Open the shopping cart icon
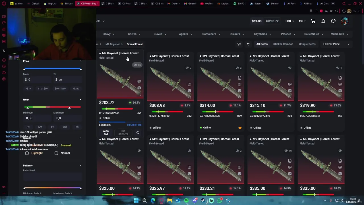Image resolution: width=364 pixels, height=205 pixels. tap(313, 21)
